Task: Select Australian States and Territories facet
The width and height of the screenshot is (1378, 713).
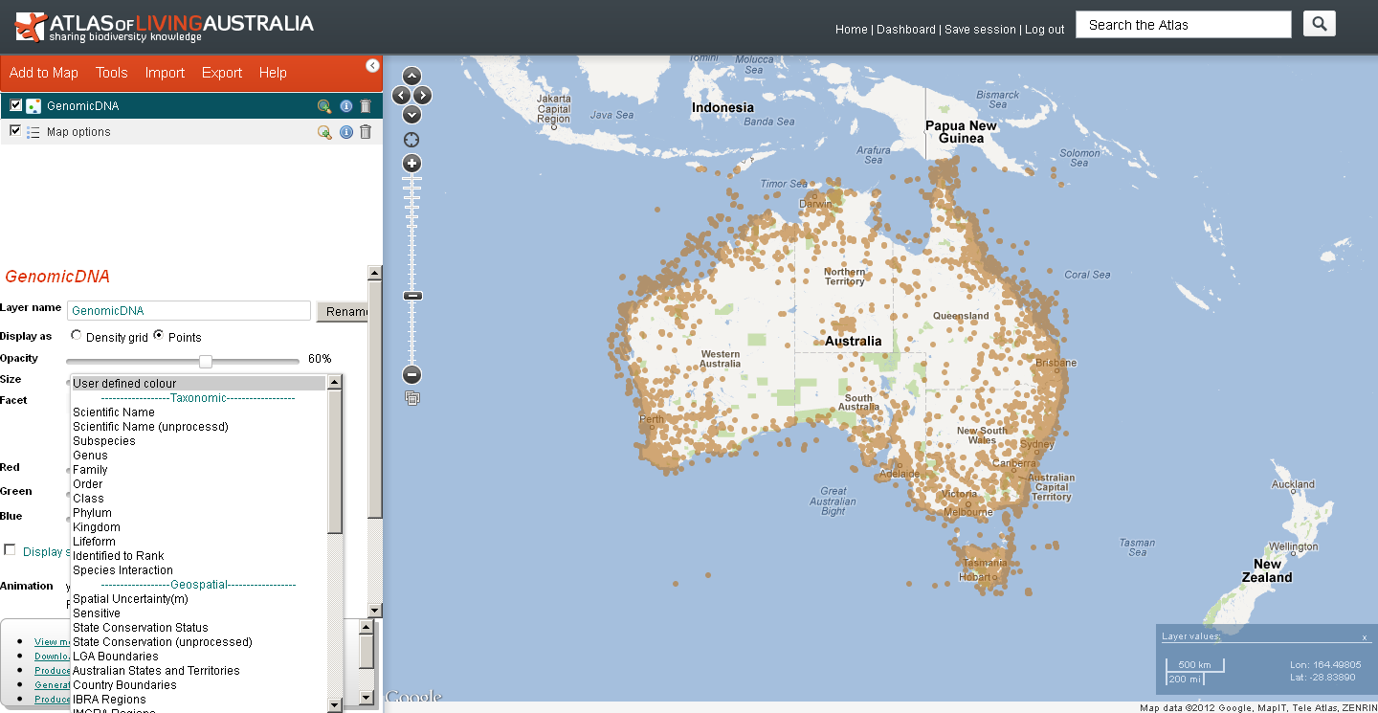Action: (156, 671)
